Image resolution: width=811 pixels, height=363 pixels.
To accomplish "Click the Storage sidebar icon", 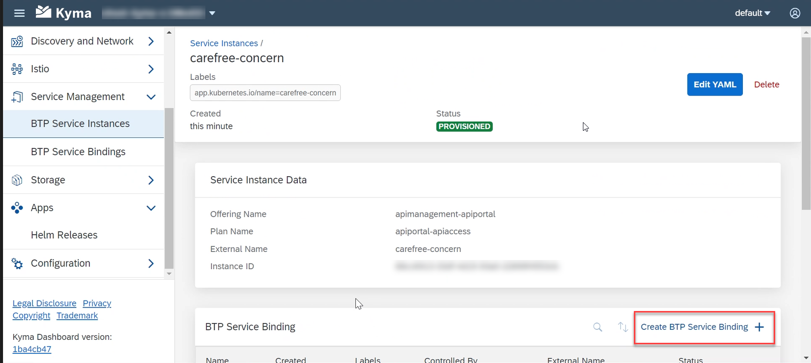I will [17, 180].
